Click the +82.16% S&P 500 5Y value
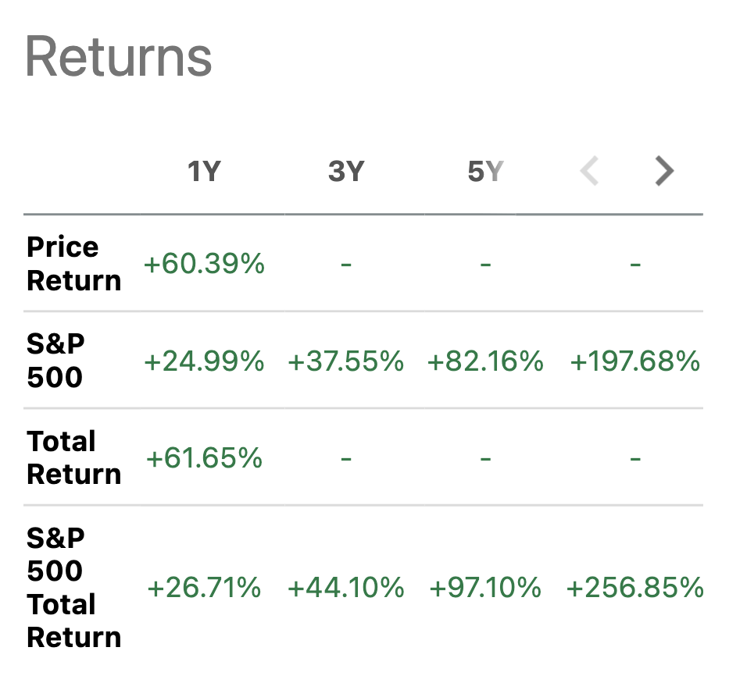Viewport: 747px width, 690px height. pos(486,361)
